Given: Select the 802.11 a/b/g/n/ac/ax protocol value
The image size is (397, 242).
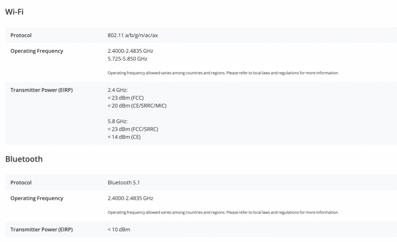Looking at the screenshot, I should coord(133,35).
